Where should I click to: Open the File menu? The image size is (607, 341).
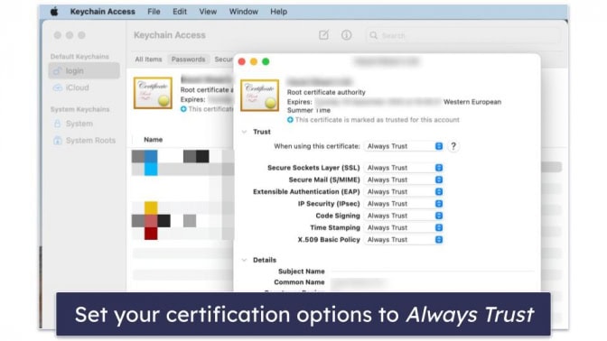tap(154, 12)
